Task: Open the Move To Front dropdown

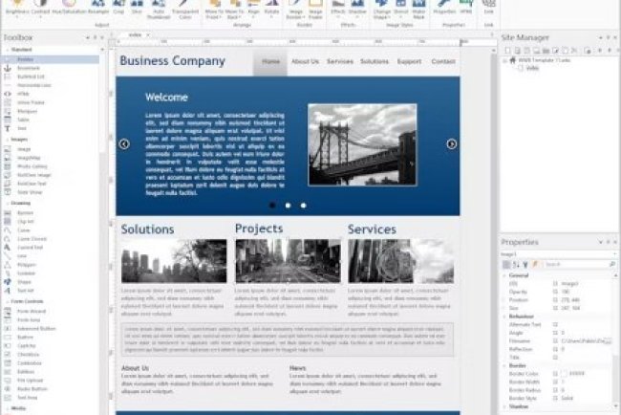Action: coord(214,9)
